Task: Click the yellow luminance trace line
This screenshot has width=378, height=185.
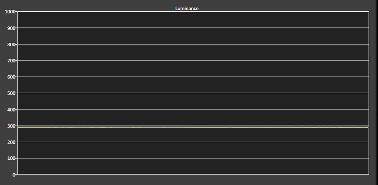Action: coord(193,127)
